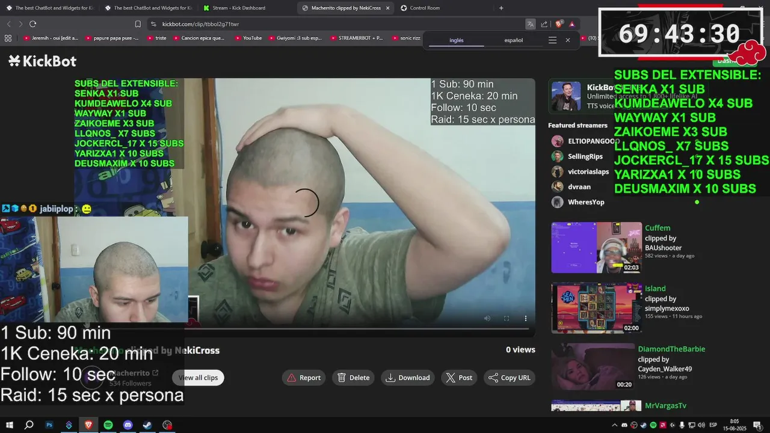Open the Cancion epica bookmark
Viewport: 770px width, 433px height.
199,38
